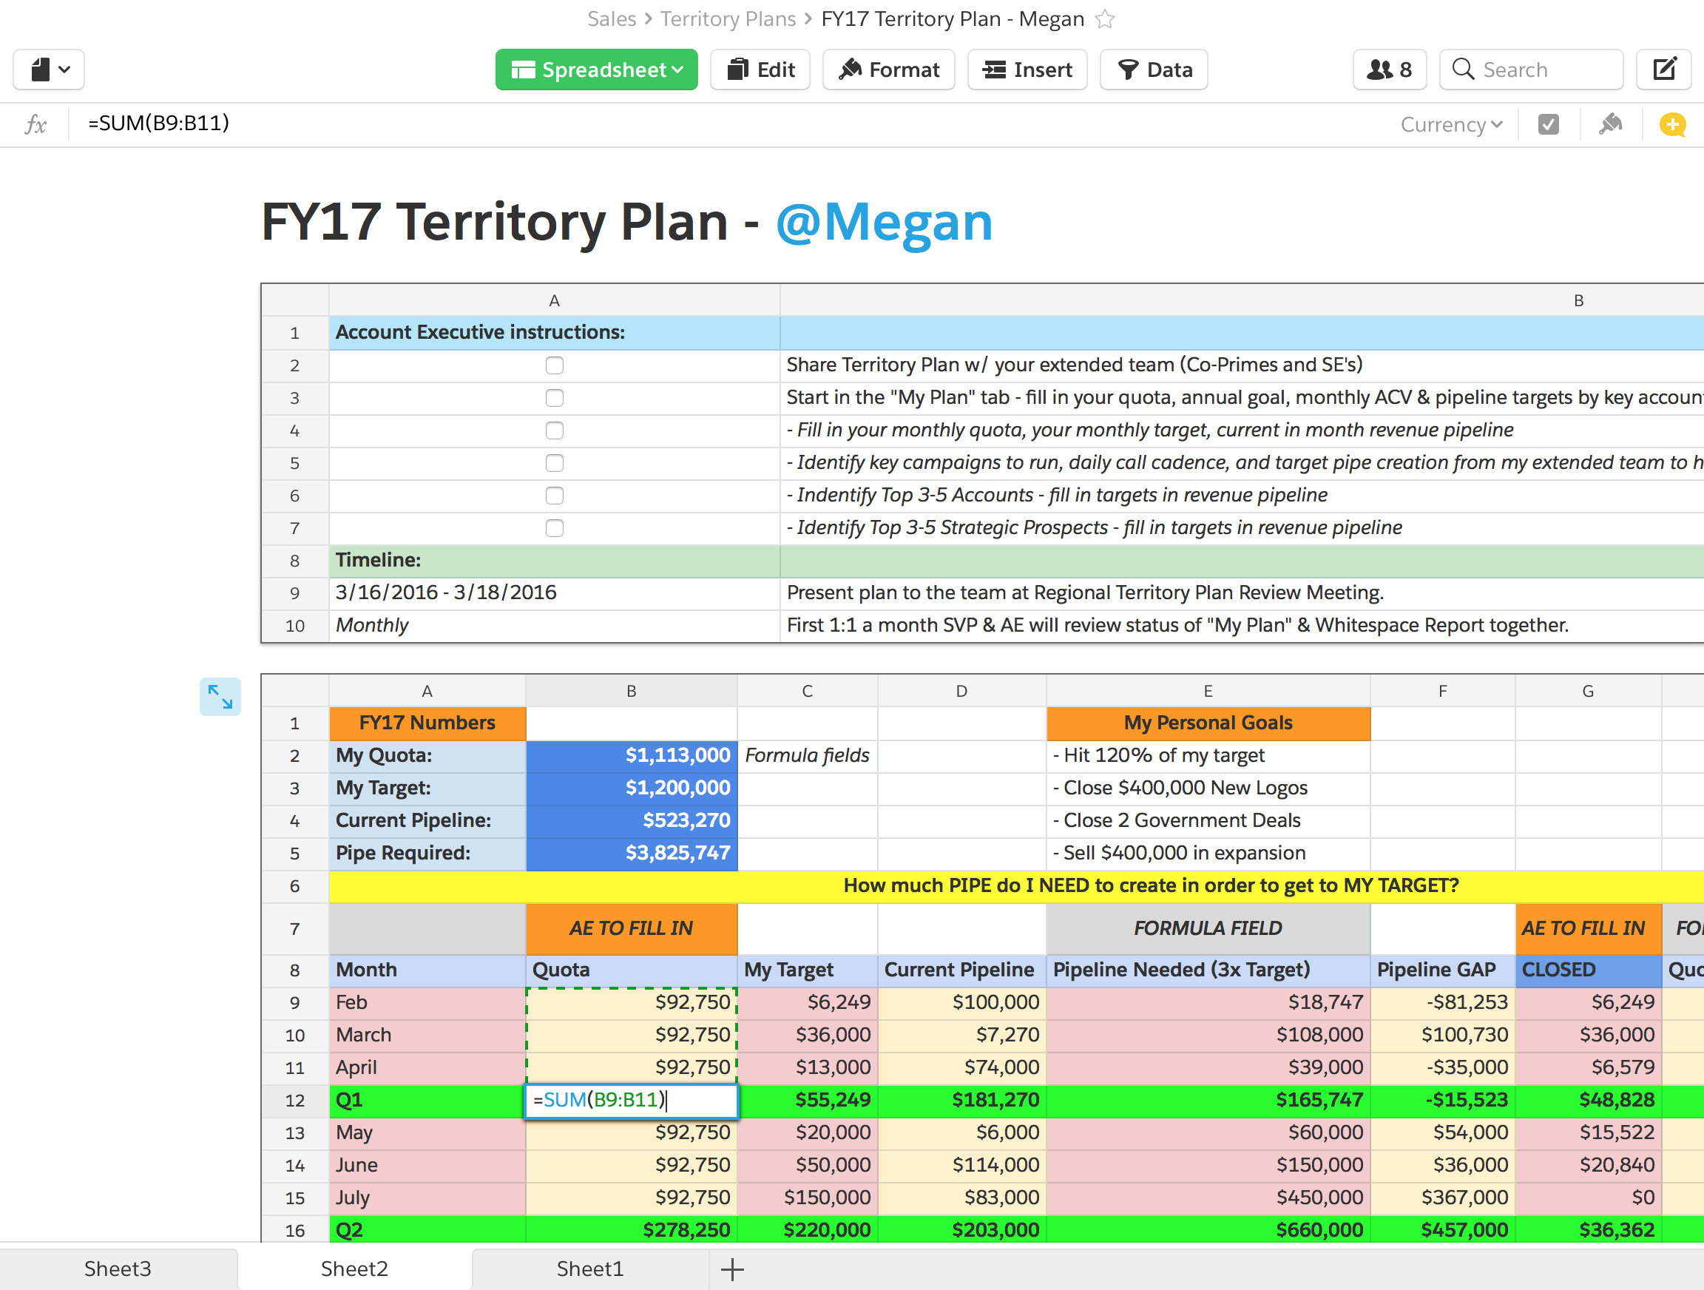Viewport: 1704px width, 1290px height.
Task: Check the Share Territory Plan checkbox
Action: [554, 365]
